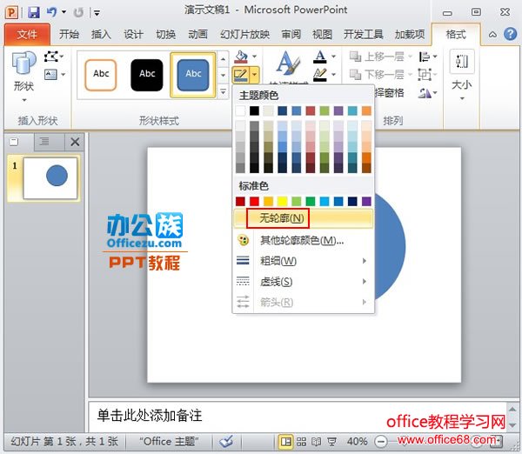Choose No Outline (无轮廓) menu item
Screen dimensions: 522x454
303,218
